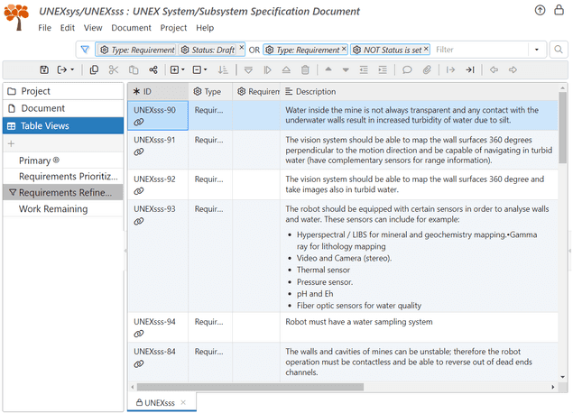
Task: Open the insert item dropdown arrow
Action: 183,69
